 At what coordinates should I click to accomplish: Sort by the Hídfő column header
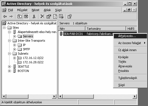click(x=131, y=28)
